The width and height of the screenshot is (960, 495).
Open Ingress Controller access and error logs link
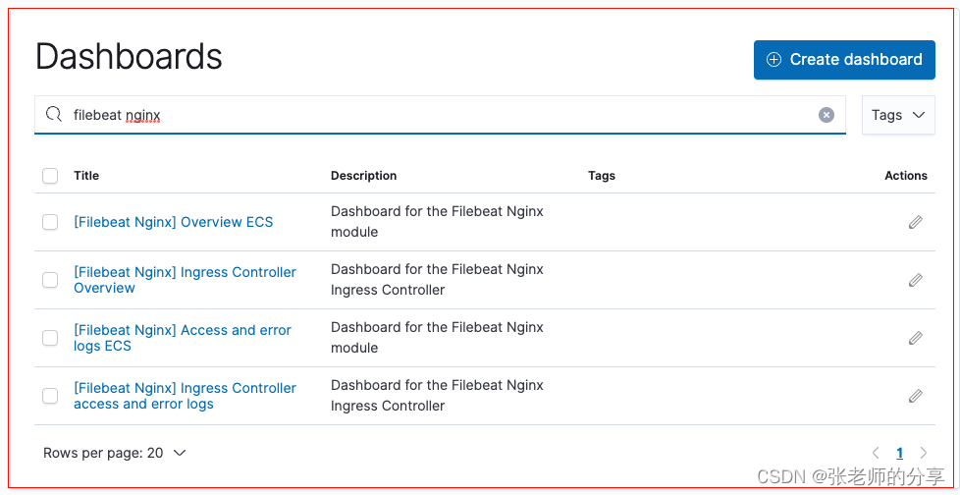[185, 396]
